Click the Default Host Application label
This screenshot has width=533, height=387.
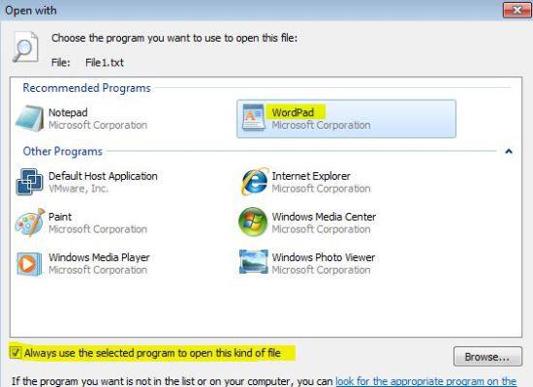point(103,176)
